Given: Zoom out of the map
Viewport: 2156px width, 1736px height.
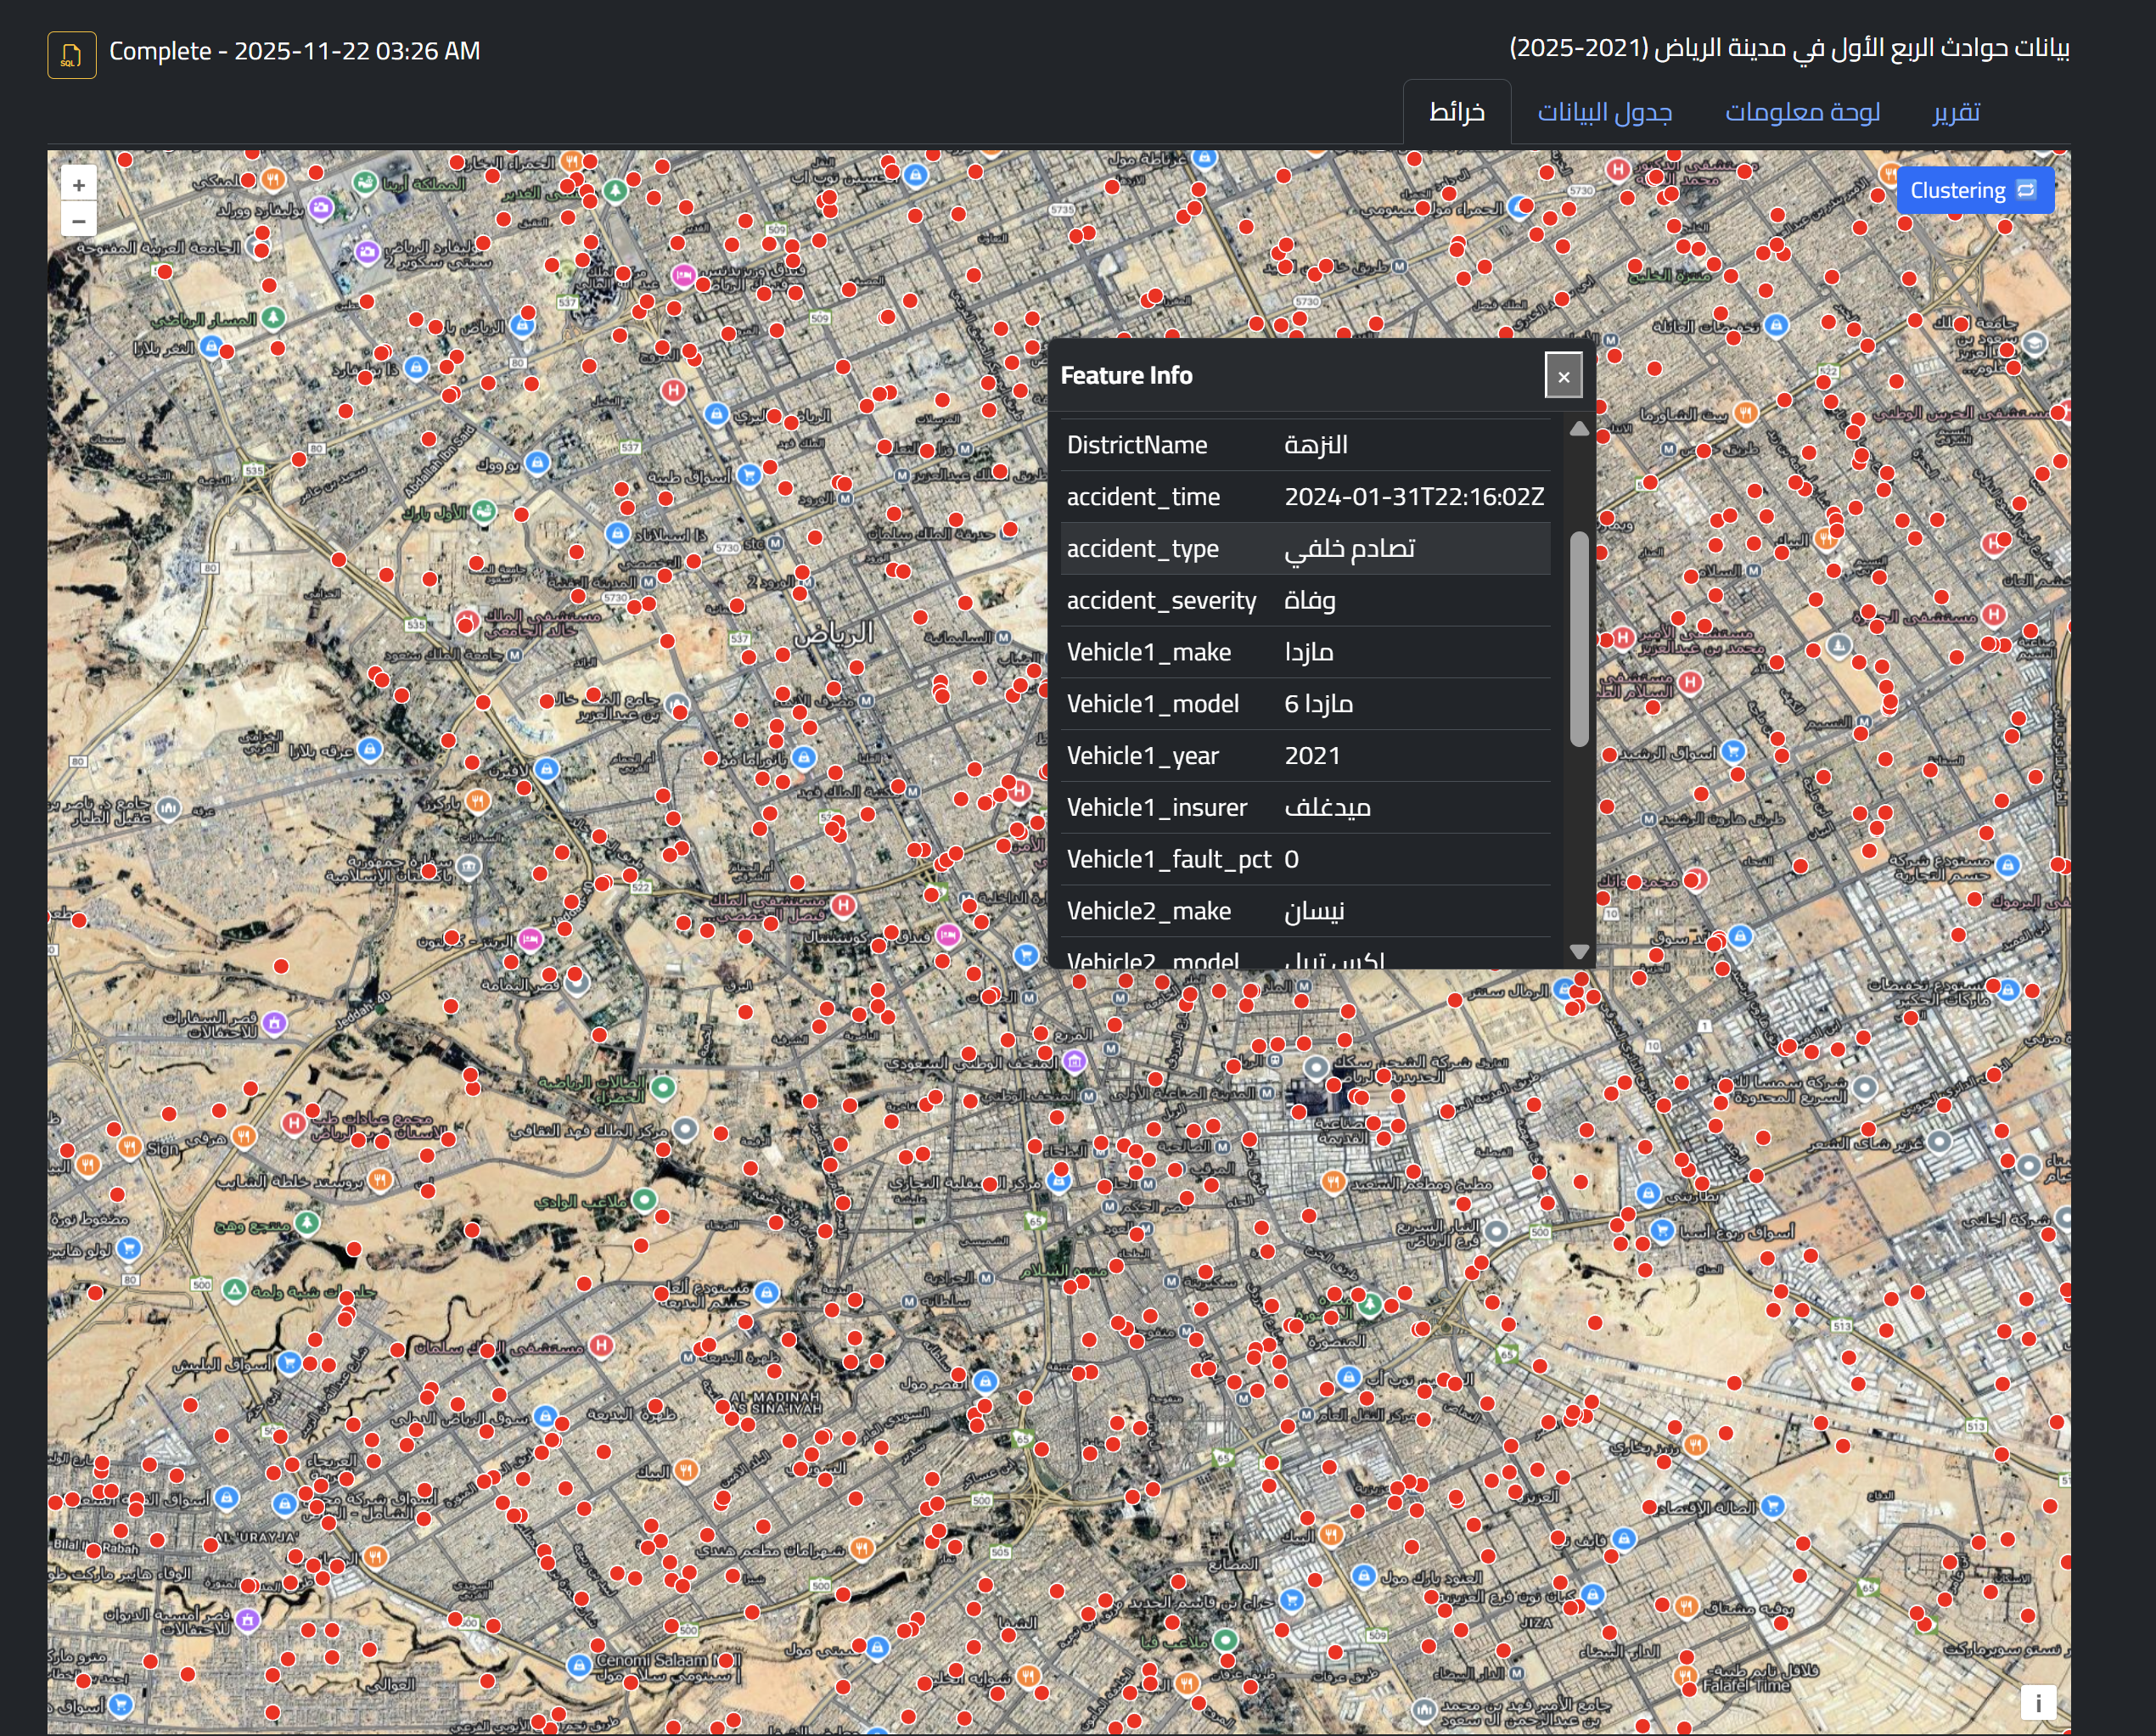Looking at the screenshot, I should [79, 220].
